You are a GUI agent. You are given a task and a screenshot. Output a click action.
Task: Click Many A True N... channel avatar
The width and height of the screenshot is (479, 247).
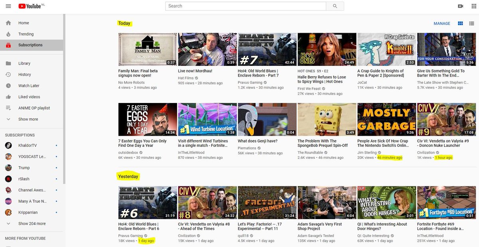click(x=8, y=202)
